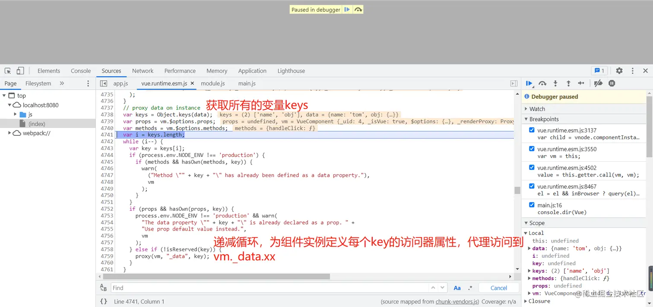Image resolution: width=653 pixels, height=307 pixels.
Task: Switch to Network panel
Action: pos(143,71)
